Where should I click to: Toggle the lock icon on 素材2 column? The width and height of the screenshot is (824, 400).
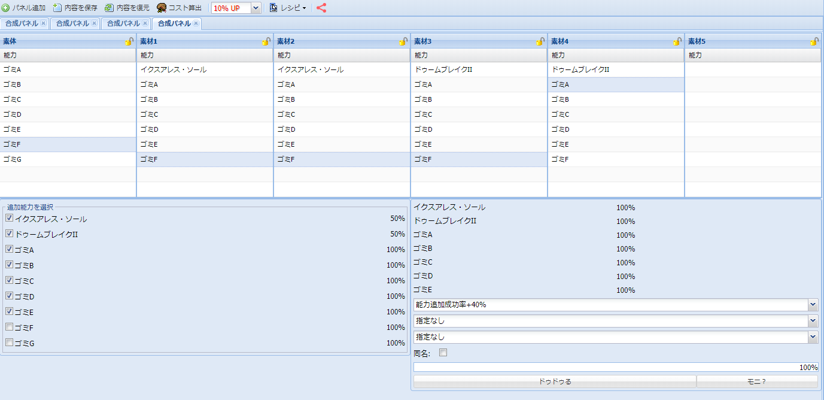click(403, 41)
